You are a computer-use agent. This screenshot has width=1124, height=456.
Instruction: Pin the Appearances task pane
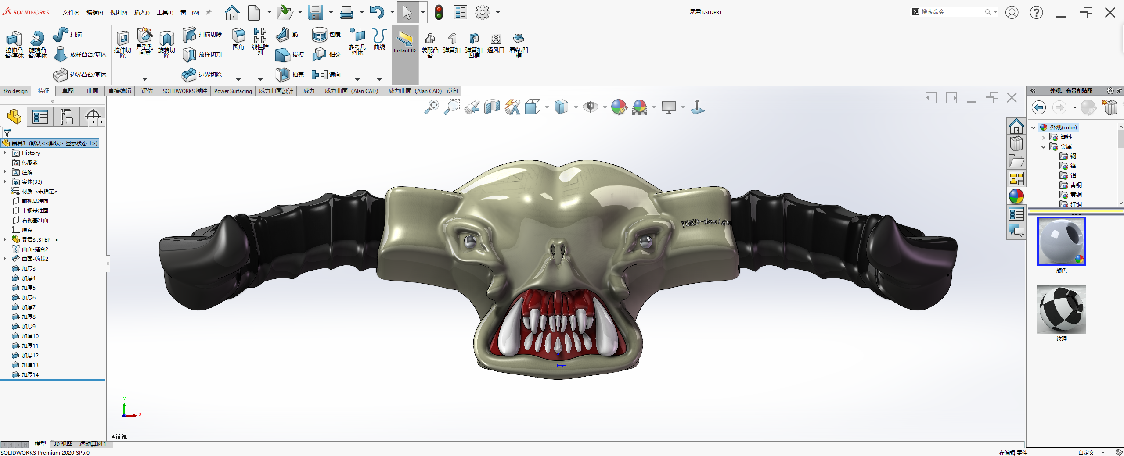(x=1119, y=91)
